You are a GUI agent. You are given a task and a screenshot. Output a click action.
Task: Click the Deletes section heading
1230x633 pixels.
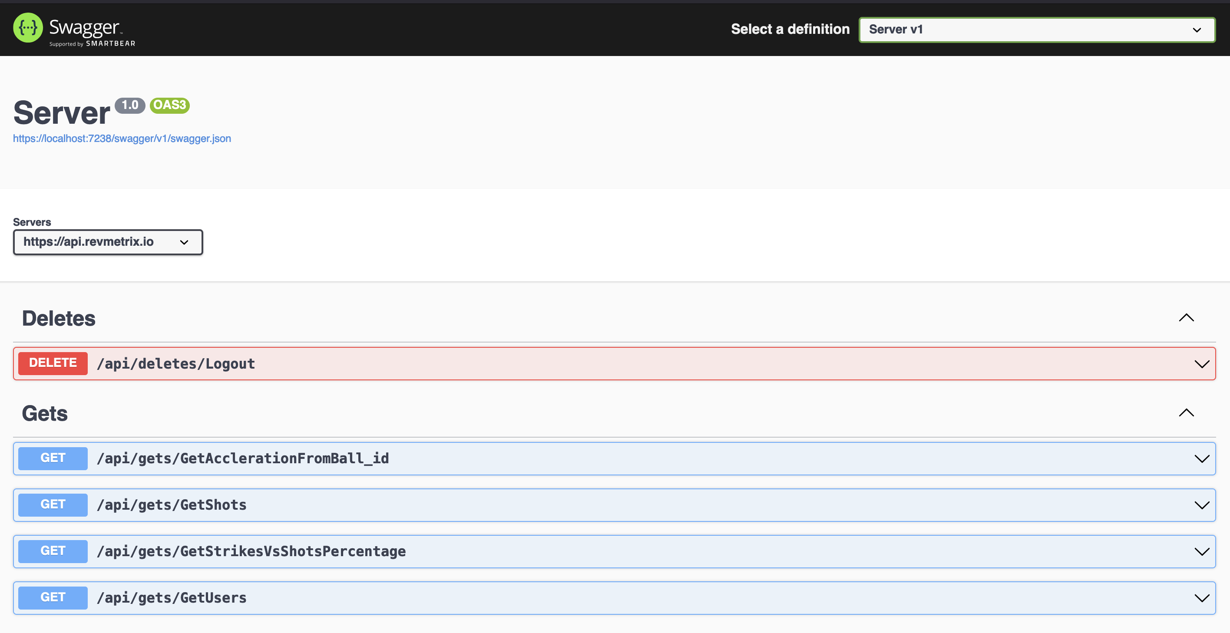59,318
